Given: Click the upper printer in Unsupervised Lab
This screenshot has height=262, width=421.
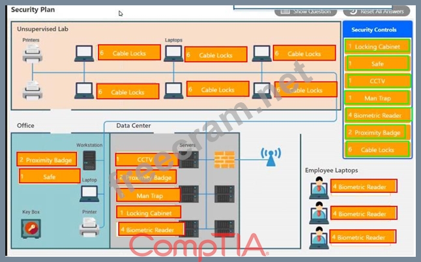Looking at the screenshot, I should coord(32,53).
